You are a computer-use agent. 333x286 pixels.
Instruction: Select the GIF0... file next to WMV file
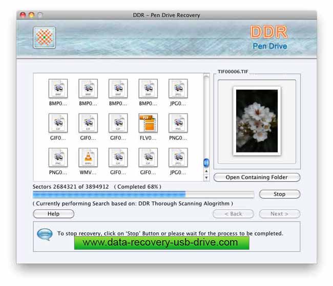[x=118, y=158]
